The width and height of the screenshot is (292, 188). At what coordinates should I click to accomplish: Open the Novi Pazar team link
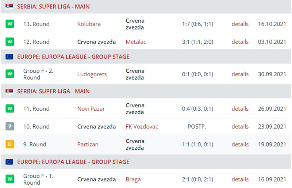tap(91, 109)
